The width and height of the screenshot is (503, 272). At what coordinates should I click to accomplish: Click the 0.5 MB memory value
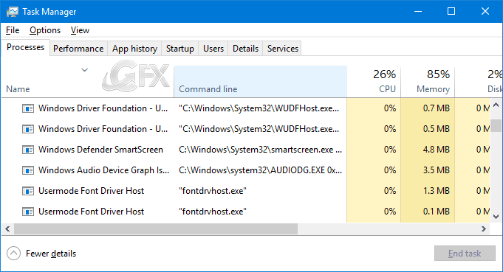click(437, 129)
